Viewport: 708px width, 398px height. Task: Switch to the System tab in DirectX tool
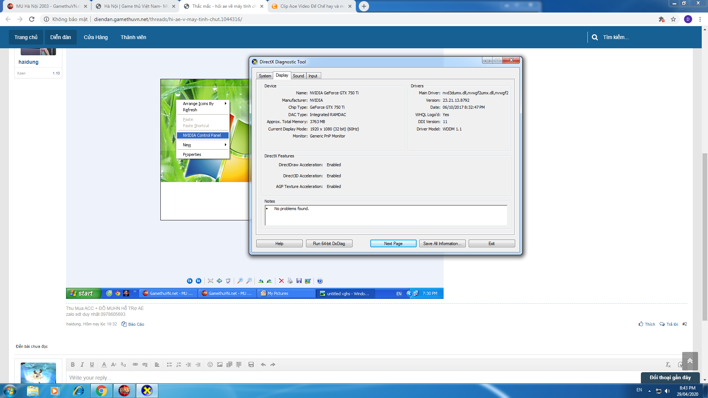pos(265,76)
